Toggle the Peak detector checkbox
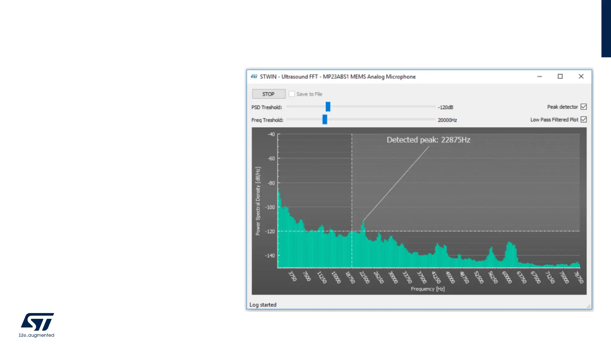 [584, 107]
